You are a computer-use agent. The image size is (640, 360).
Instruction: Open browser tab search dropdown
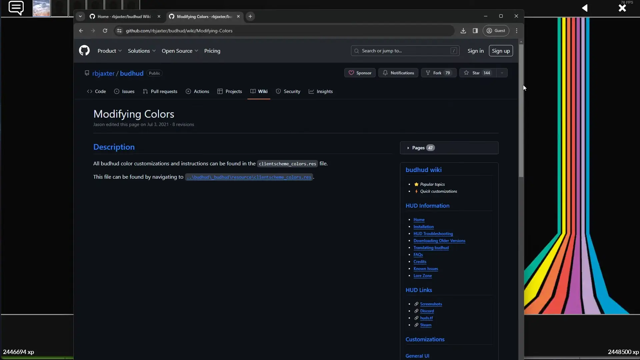point(80,16)
